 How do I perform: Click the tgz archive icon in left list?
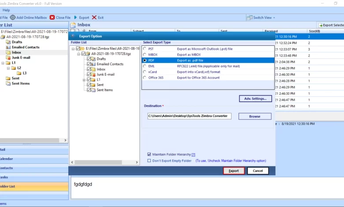coord(3,37)
